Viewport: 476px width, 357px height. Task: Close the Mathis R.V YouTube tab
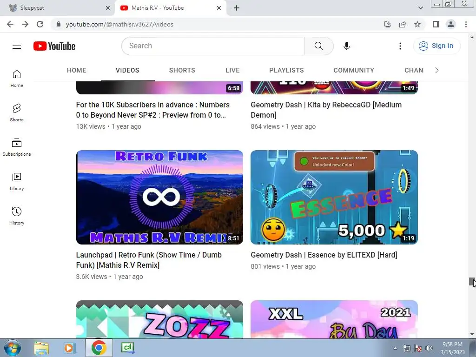point(219,8)
